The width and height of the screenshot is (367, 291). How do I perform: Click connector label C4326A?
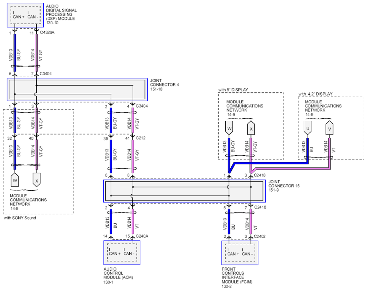(x=47, y=32)
